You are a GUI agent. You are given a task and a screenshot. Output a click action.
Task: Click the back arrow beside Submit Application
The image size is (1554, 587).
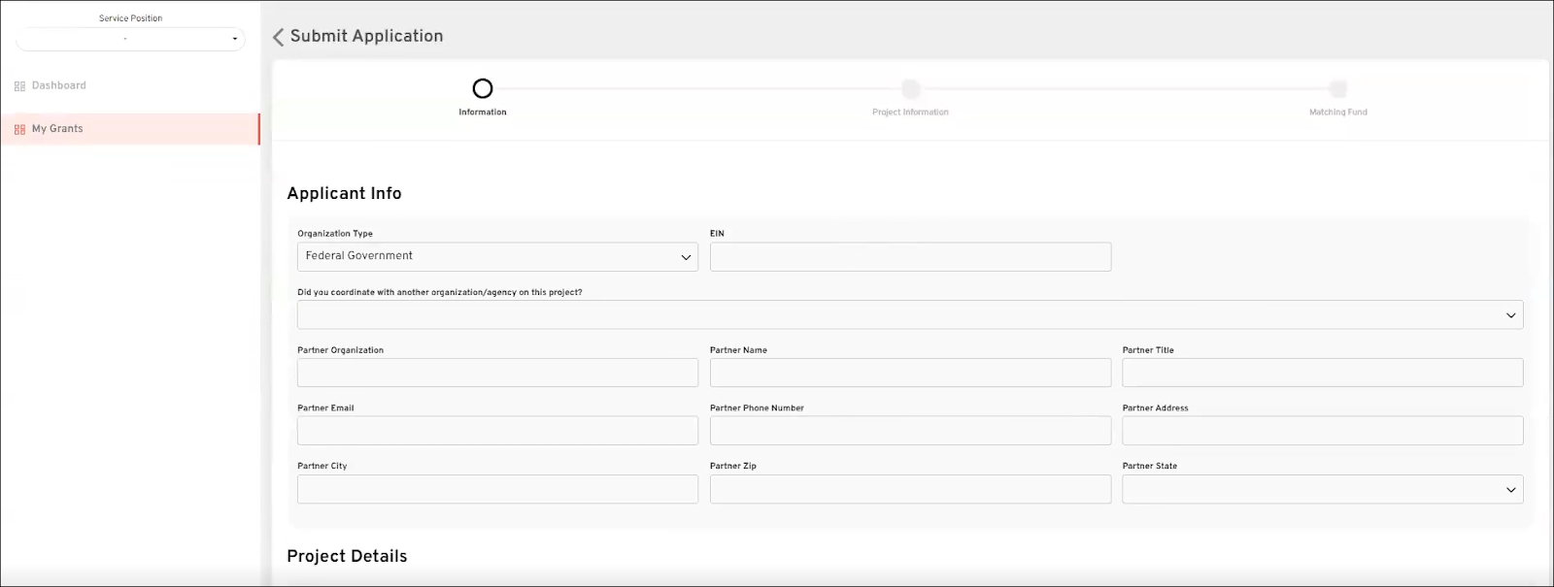279,37
